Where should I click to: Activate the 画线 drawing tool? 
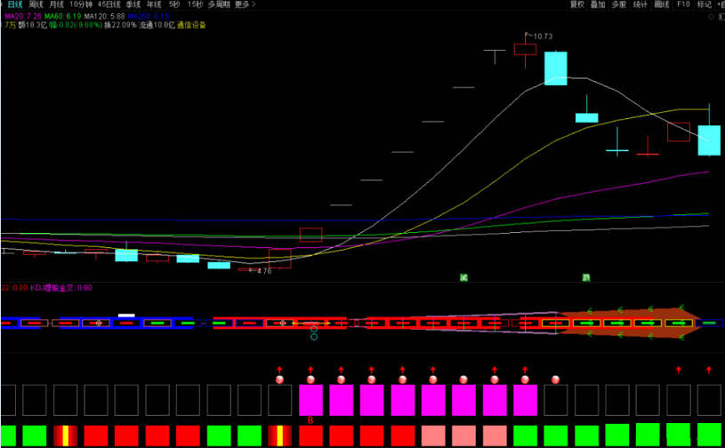point(662,4)
